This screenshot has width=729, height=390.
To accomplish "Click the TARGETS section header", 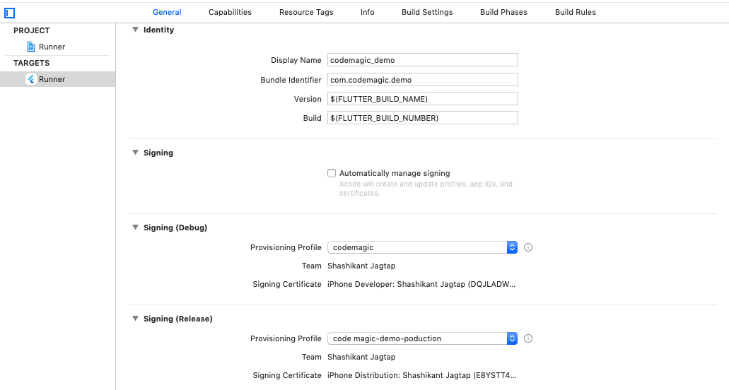I will [31, 63].
